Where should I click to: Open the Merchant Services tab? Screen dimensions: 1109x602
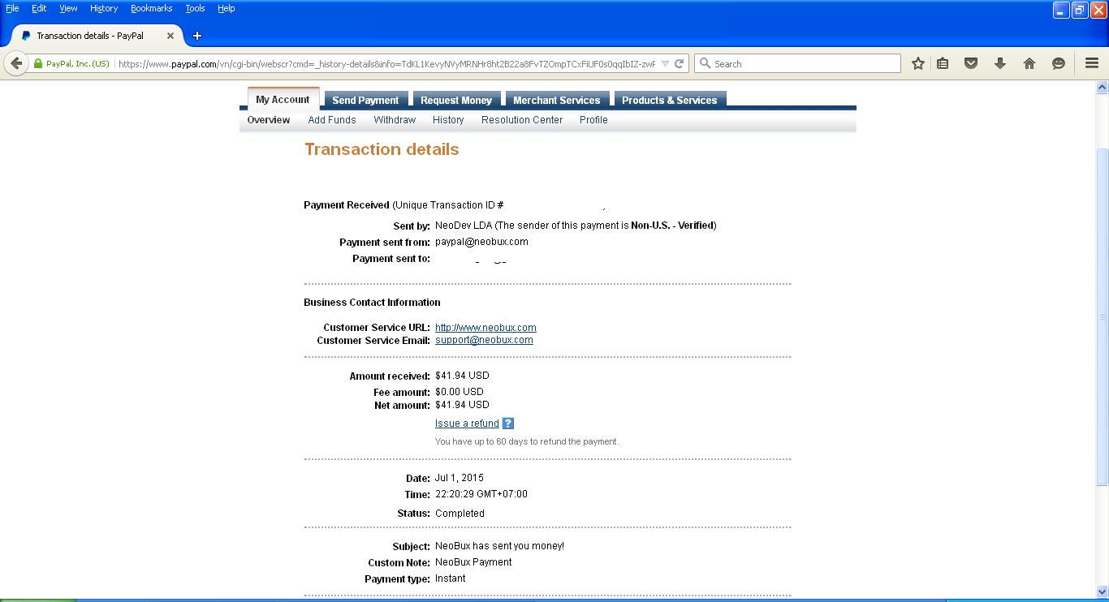tap(557, 100)
